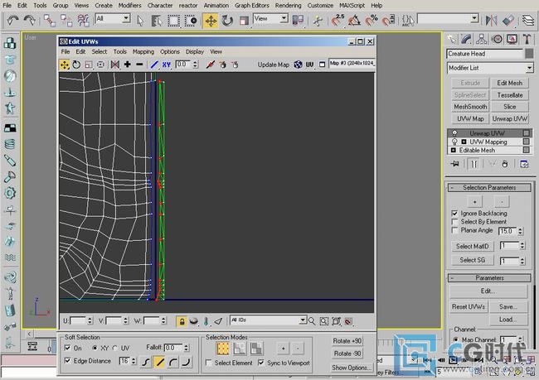Open the Graph Editors main menu

(252, 6)
